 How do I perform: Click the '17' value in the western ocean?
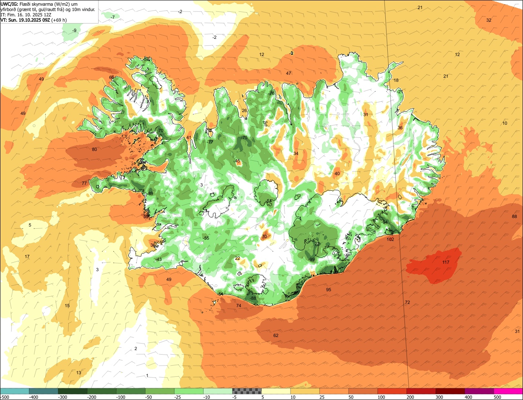tap(27, 256)
